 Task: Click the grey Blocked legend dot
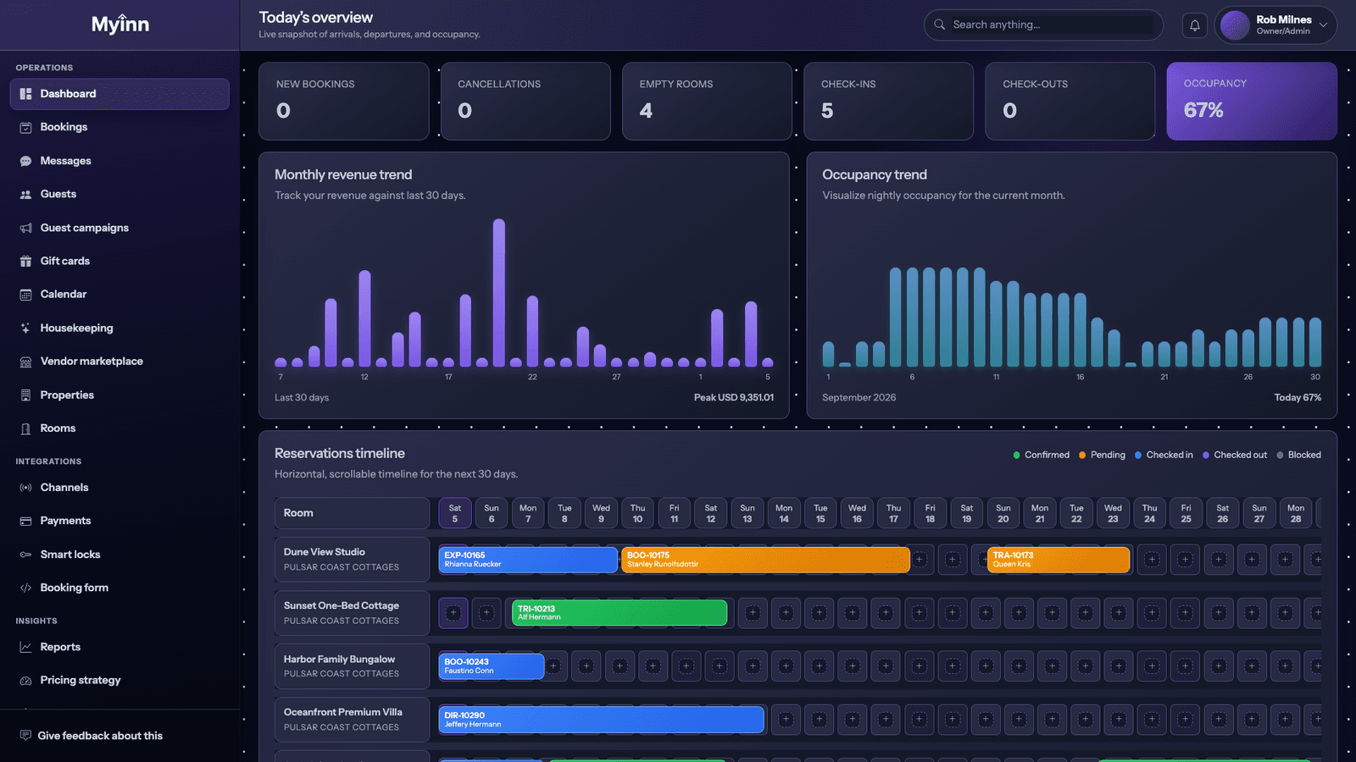(x=1280, y=456)
